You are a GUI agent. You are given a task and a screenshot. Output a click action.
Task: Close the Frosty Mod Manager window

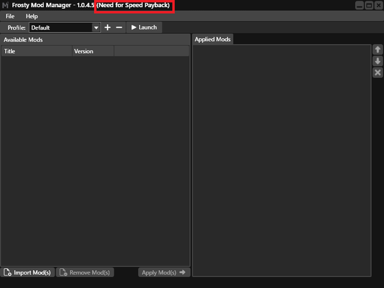tap(379, 5)
